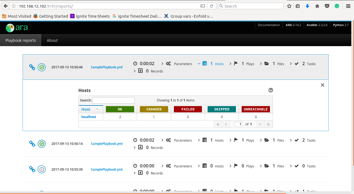
Task: Open Ignite Time Sheets bookmark
Action: tap(90, 16)
